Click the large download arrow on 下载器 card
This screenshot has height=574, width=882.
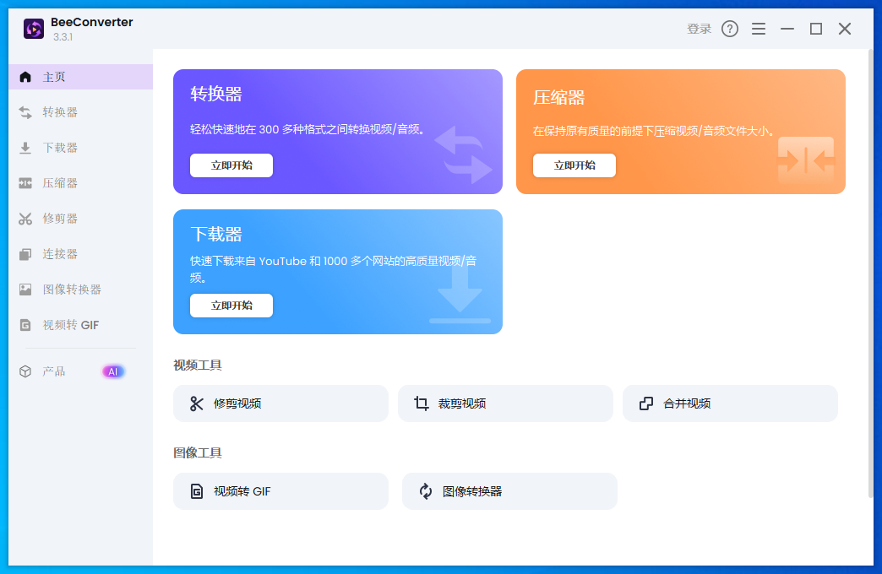460,295
